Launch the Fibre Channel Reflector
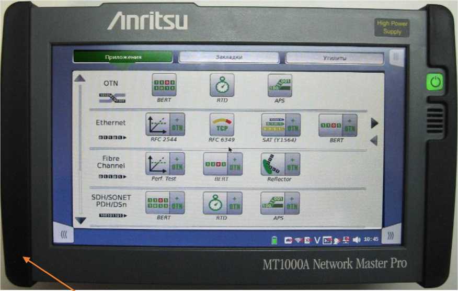This screenshot has width=458, height=291. point(280,164)
